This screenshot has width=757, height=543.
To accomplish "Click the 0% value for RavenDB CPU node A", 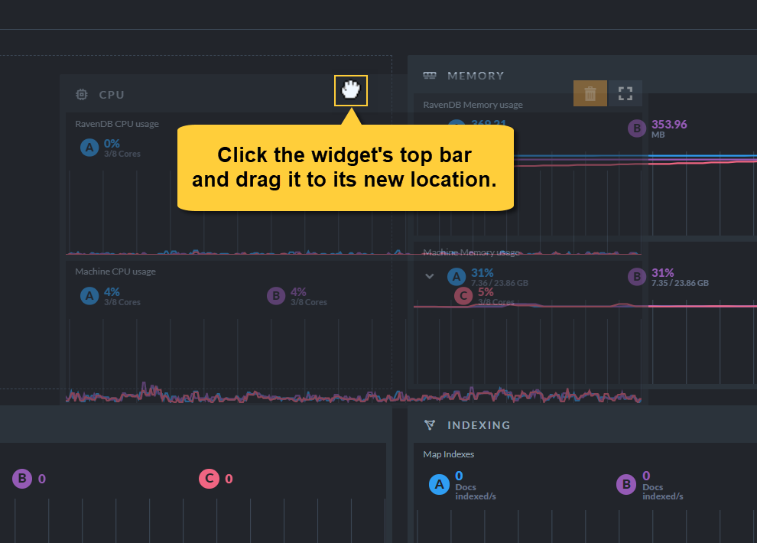I will [112, 143].
